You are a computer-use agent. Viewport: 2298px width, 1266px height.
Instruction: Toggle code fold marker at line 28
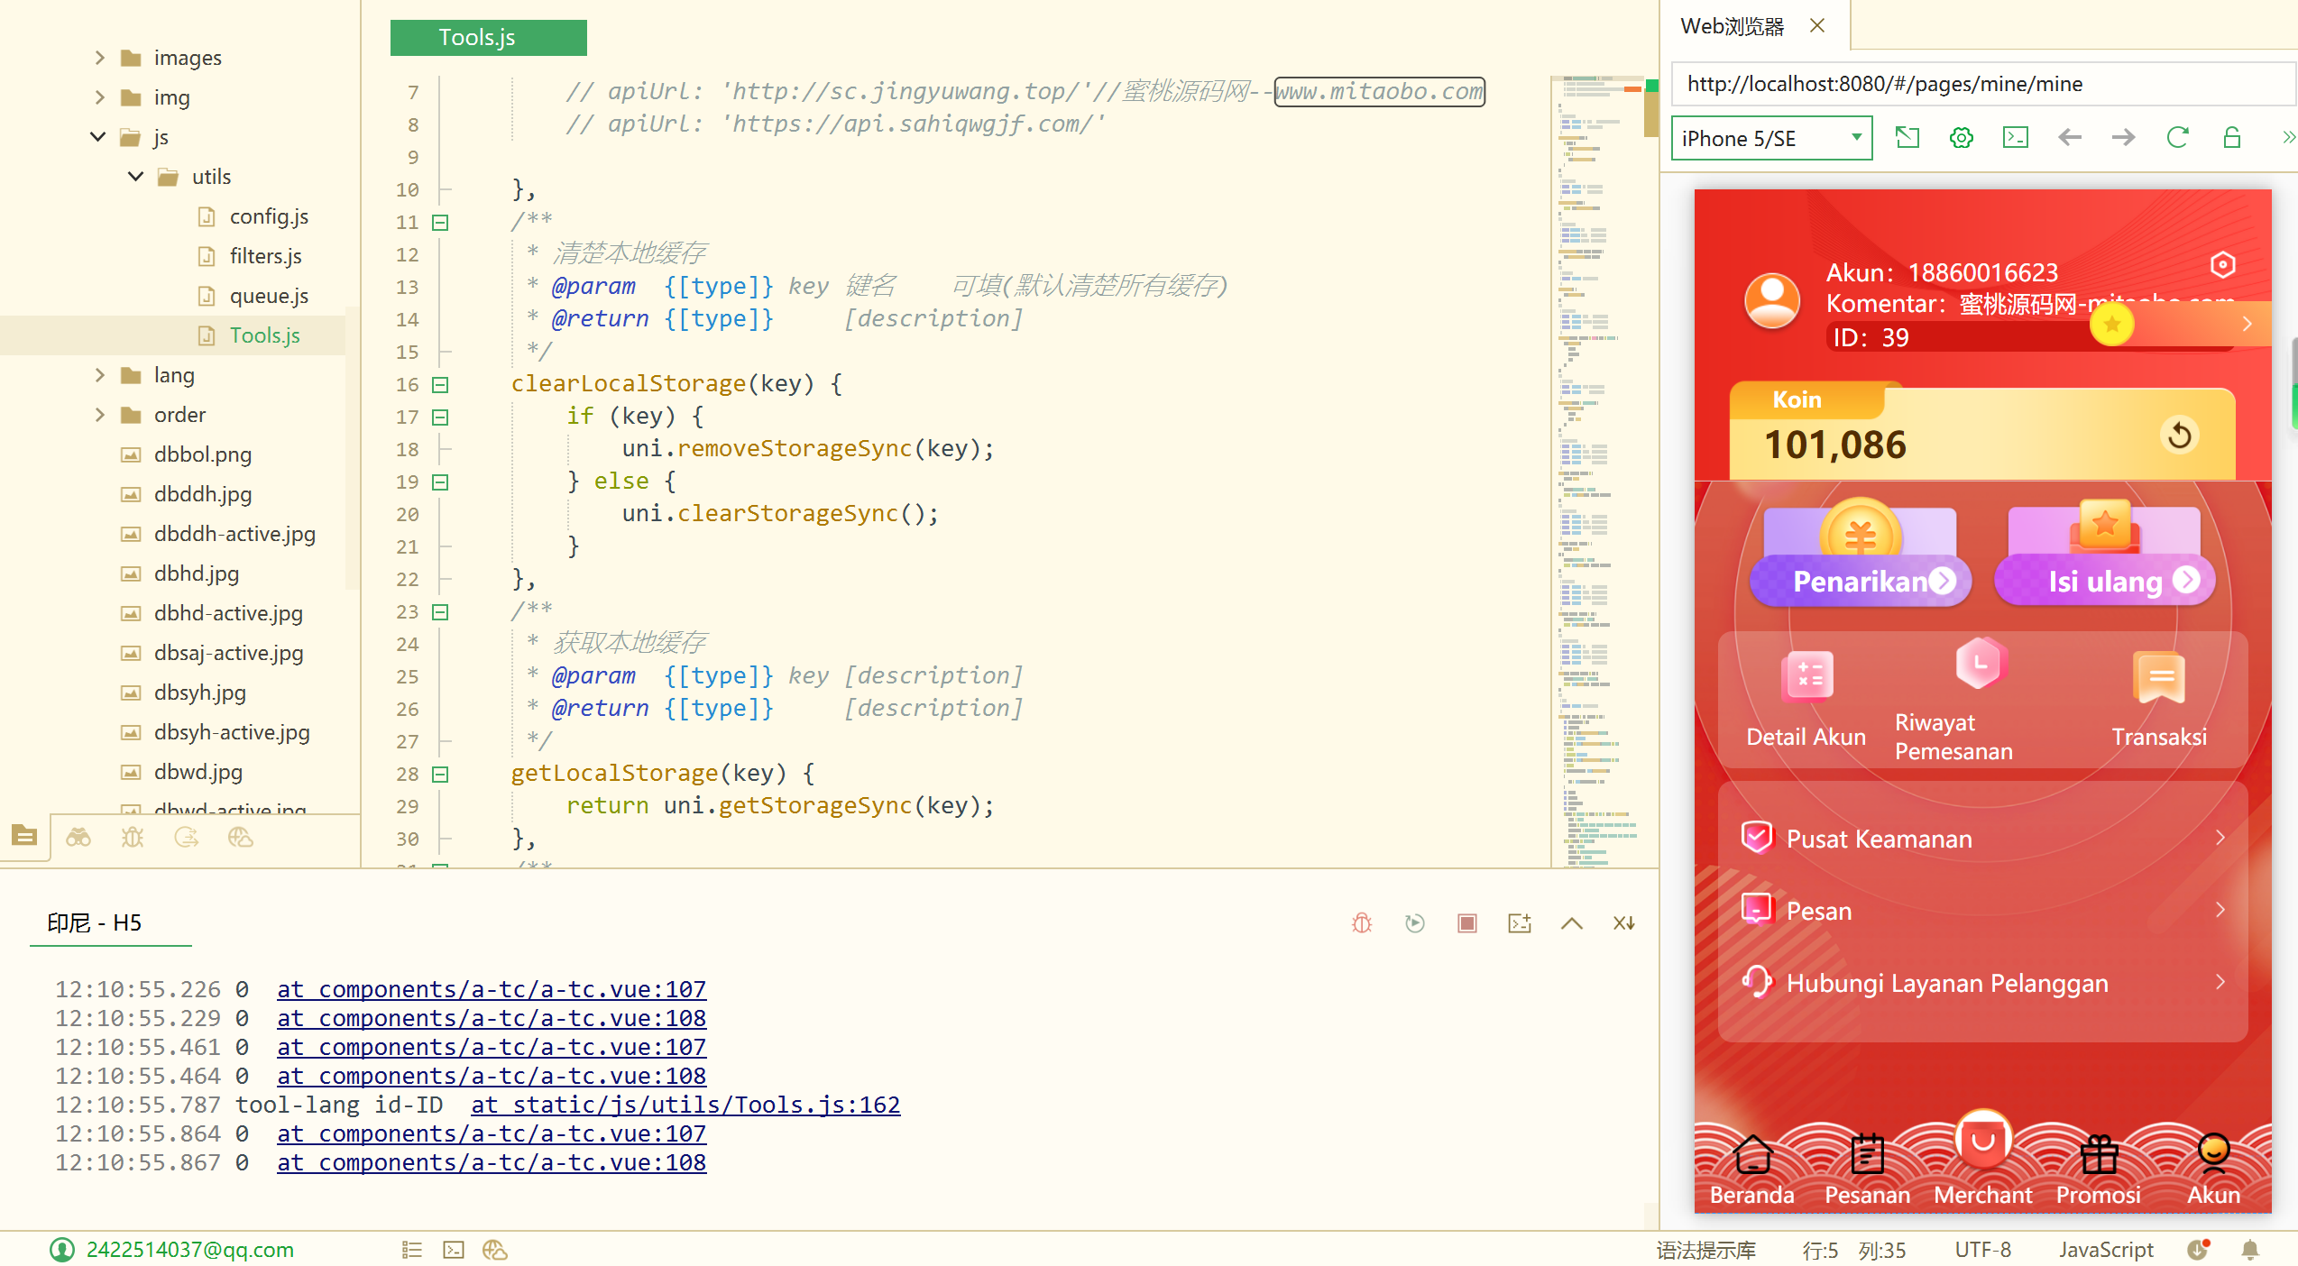440,775
